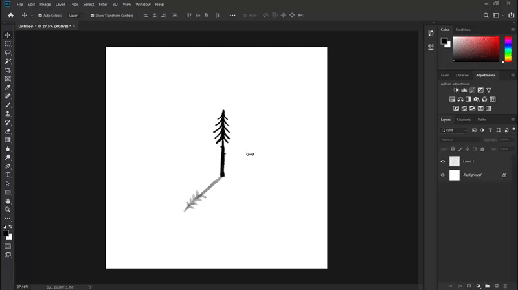Viewport: 518px width, 290px height.
Task: Toggle lock transparent pixels
Action: pyautogui.click(x=453, y=150)
